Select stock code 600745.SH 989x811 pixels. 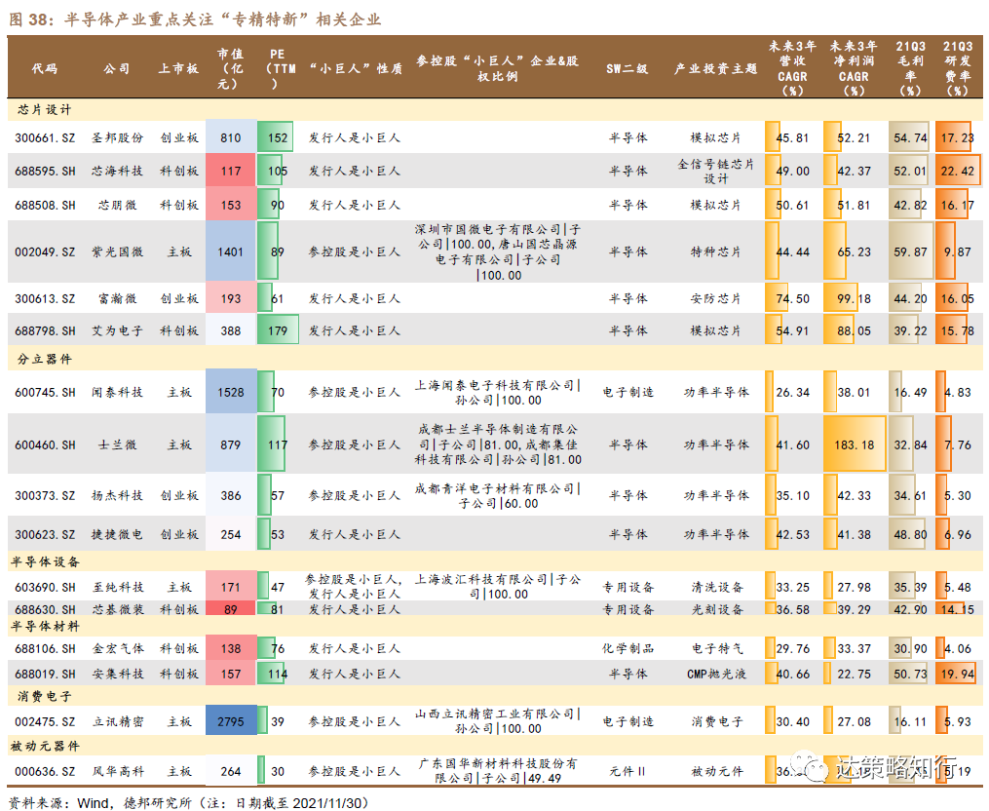click(45, 392)
